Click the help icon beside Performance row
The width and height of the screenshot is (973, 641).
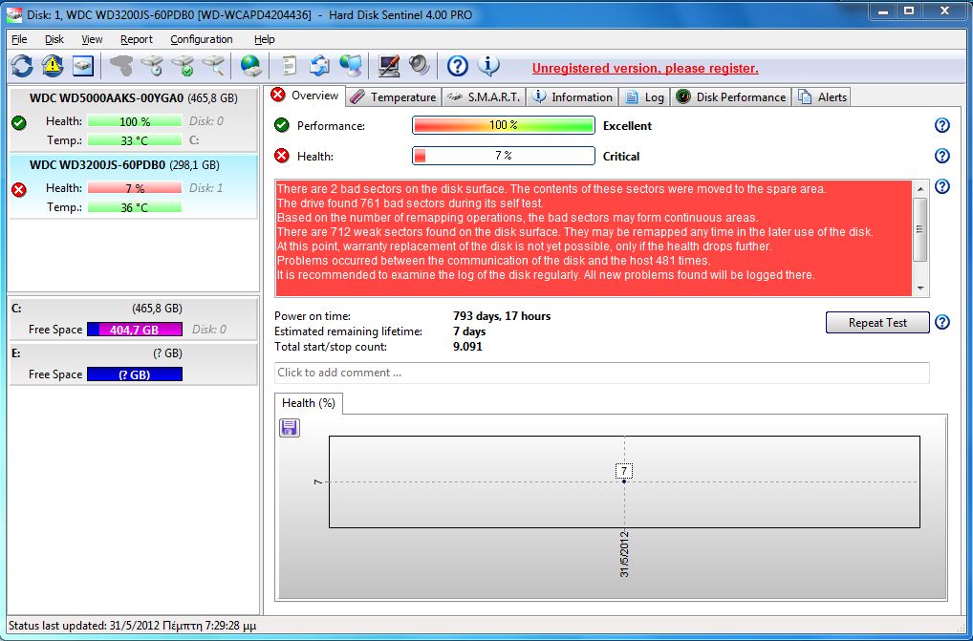pos(942,126)
